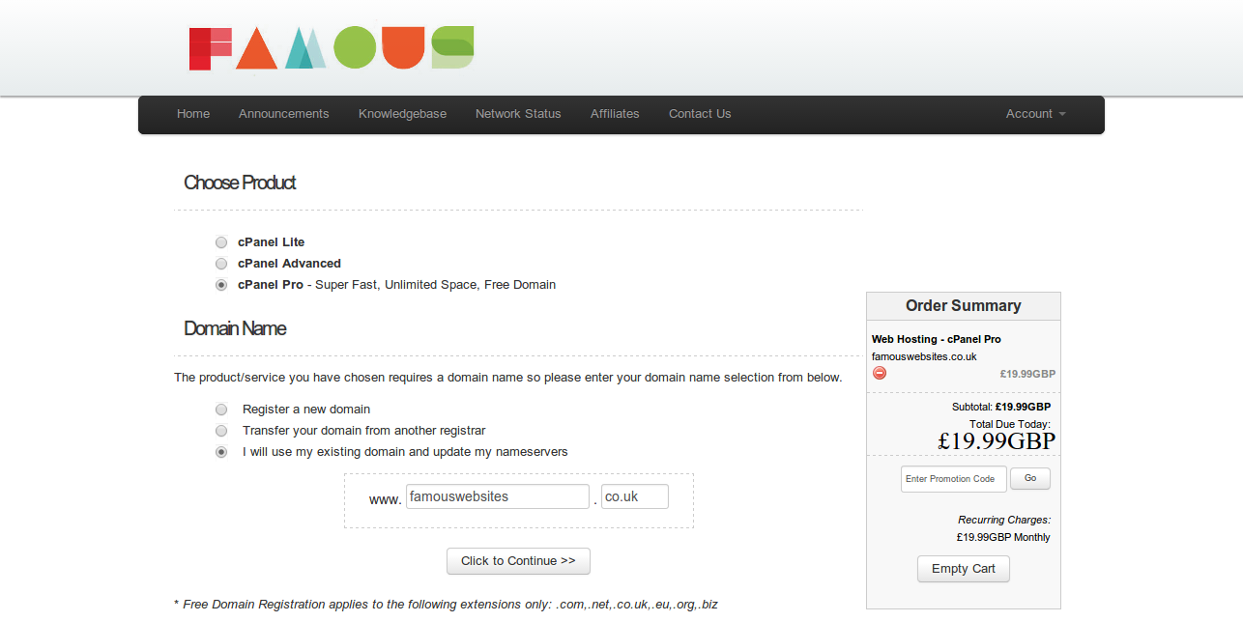Empty the shopping cart
Screen dimensions: 1243x622
coord(963,569)
